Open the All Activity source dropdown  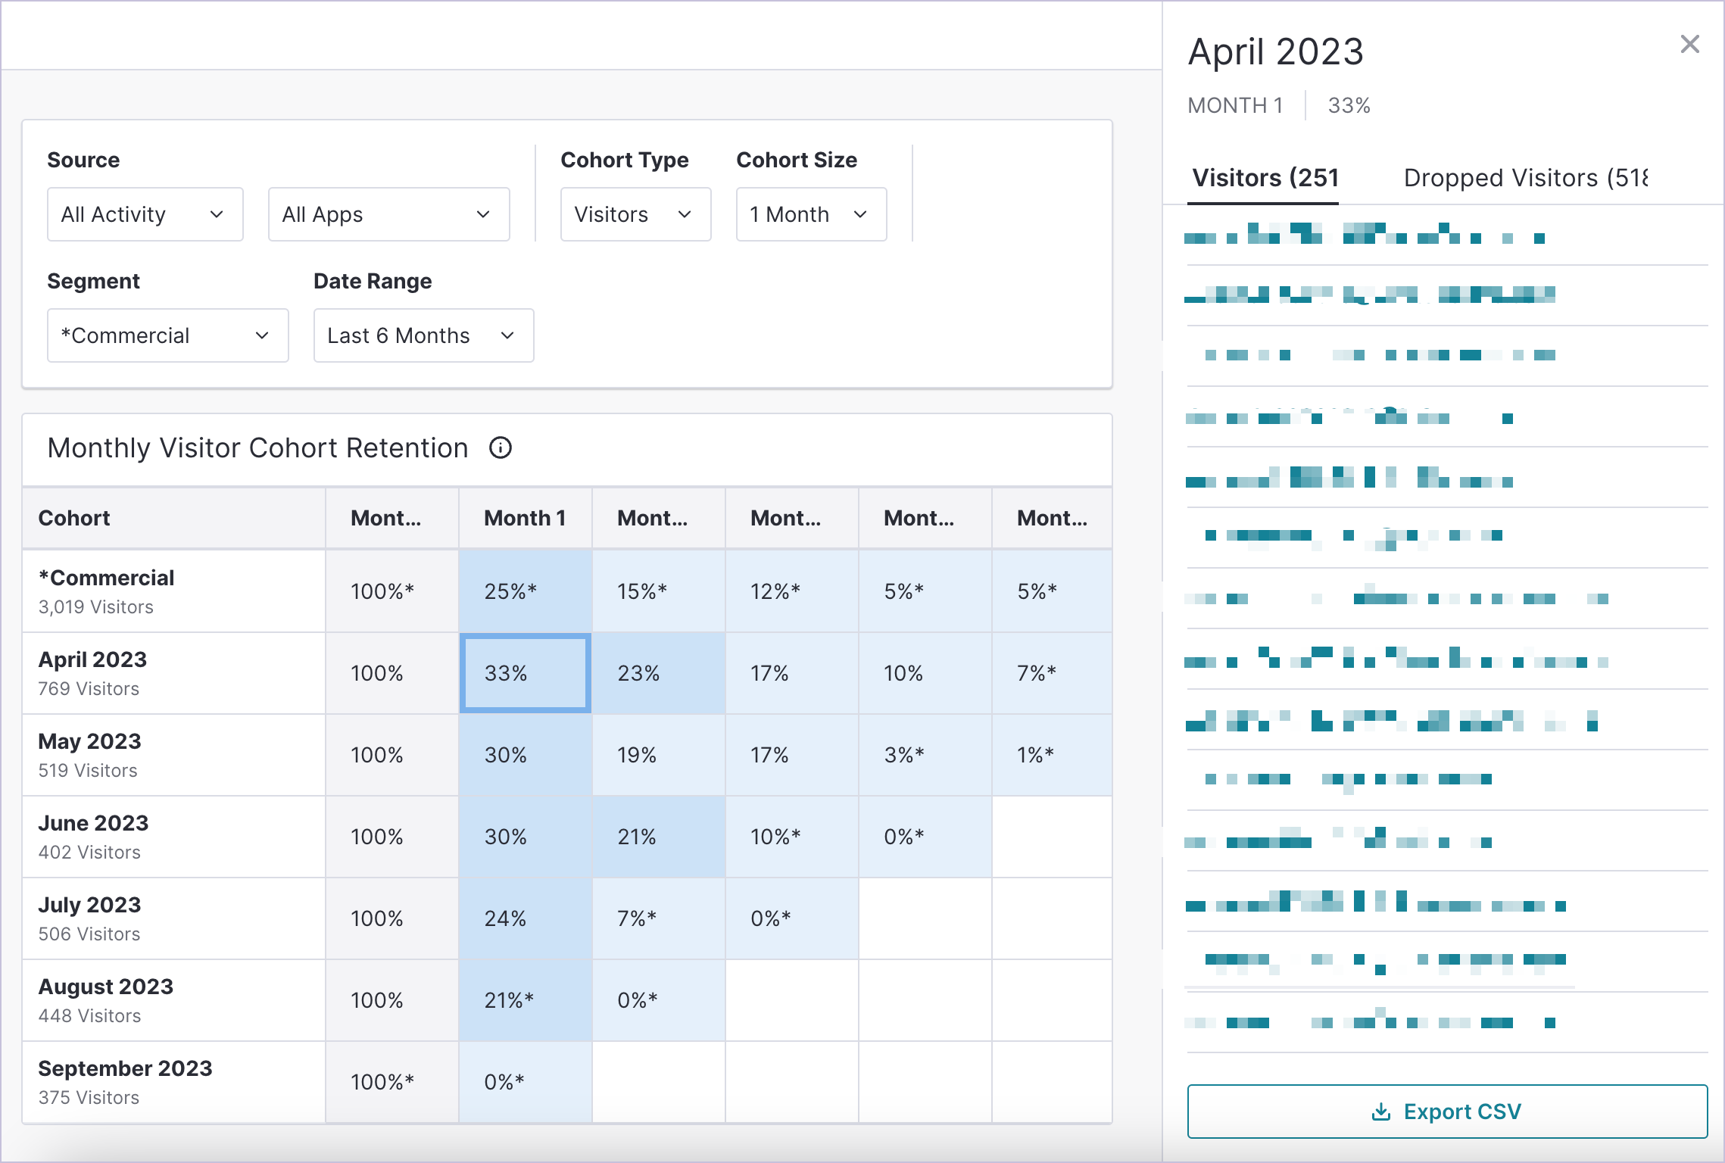click(x=145, y=214)
